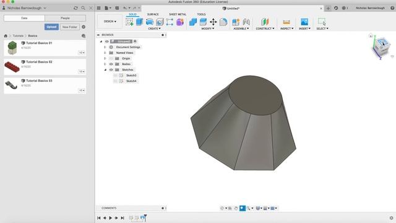Click the New Folder button
The image size is (396, 223).
tap(70, 27)
